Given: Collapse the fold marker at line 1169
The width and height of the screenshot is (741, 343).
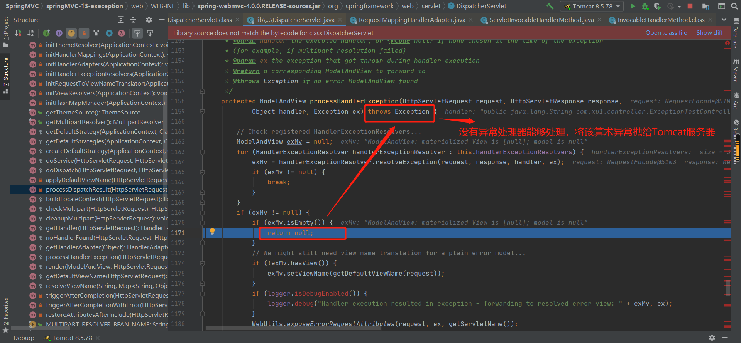Looking at the screenshot, I should [202, 212].
